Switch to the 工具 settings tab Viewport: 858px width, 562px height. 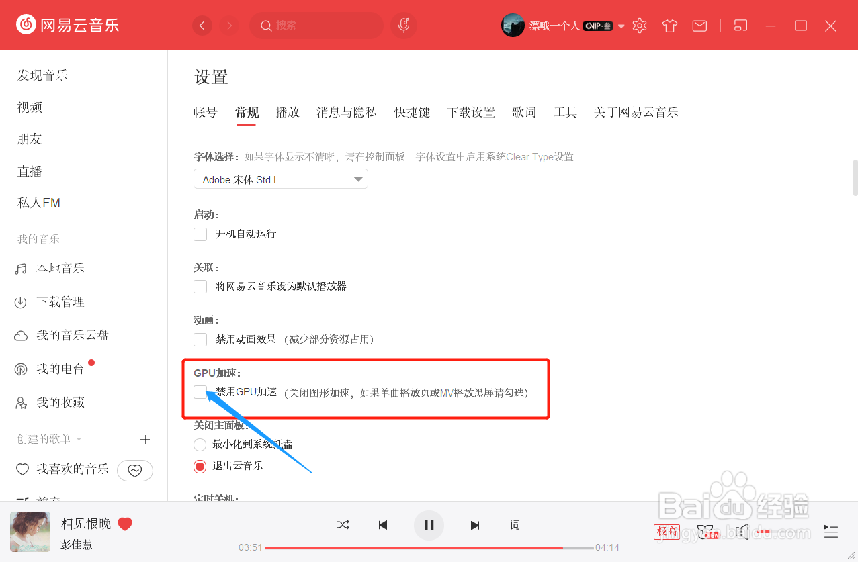[x=565, y=112]
